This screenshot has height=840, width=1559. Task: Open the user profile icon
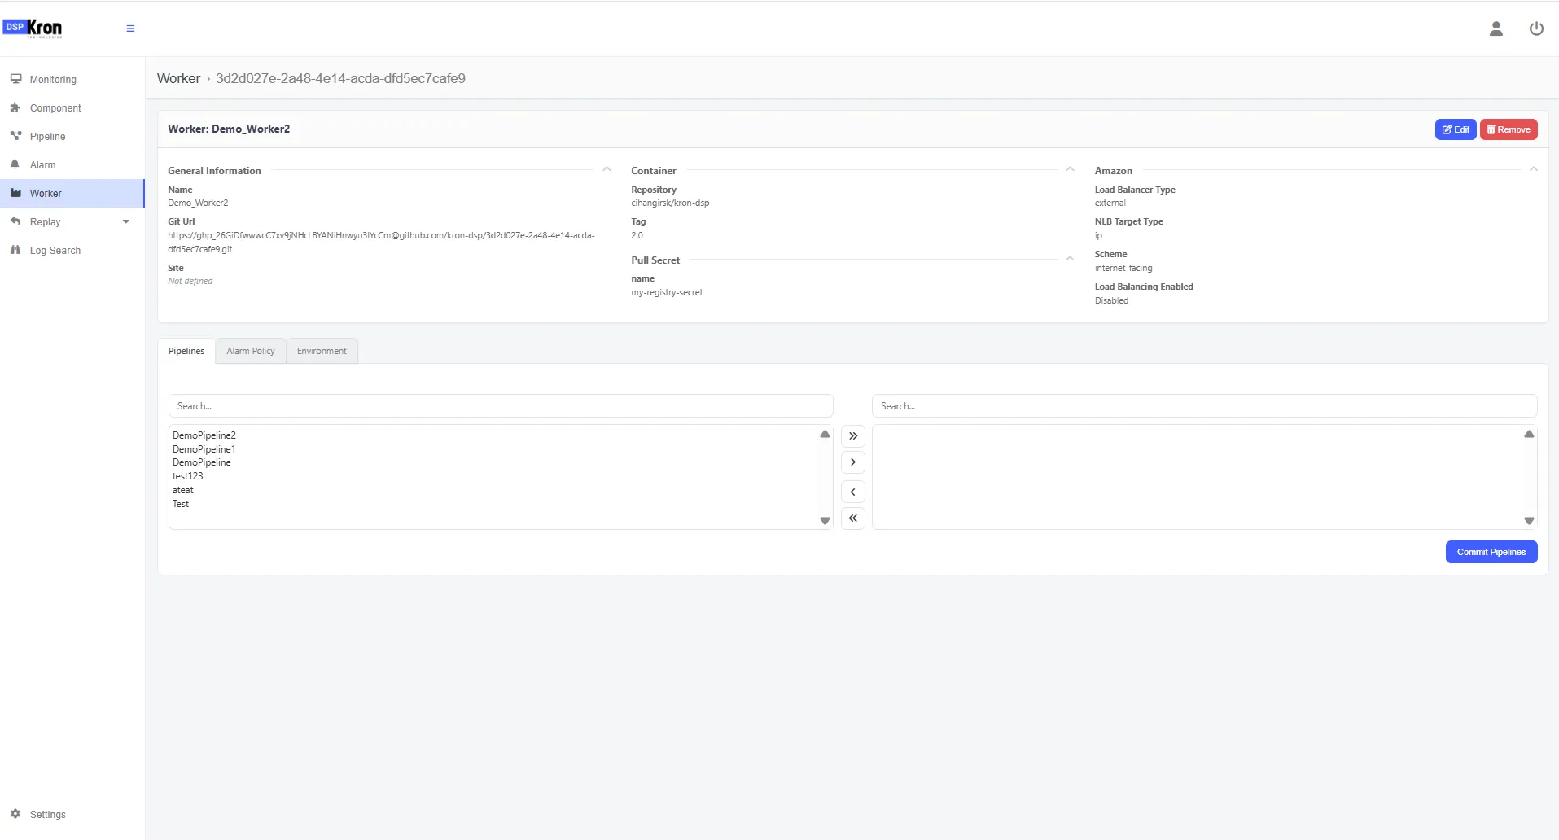click(x=1496, y=28)
